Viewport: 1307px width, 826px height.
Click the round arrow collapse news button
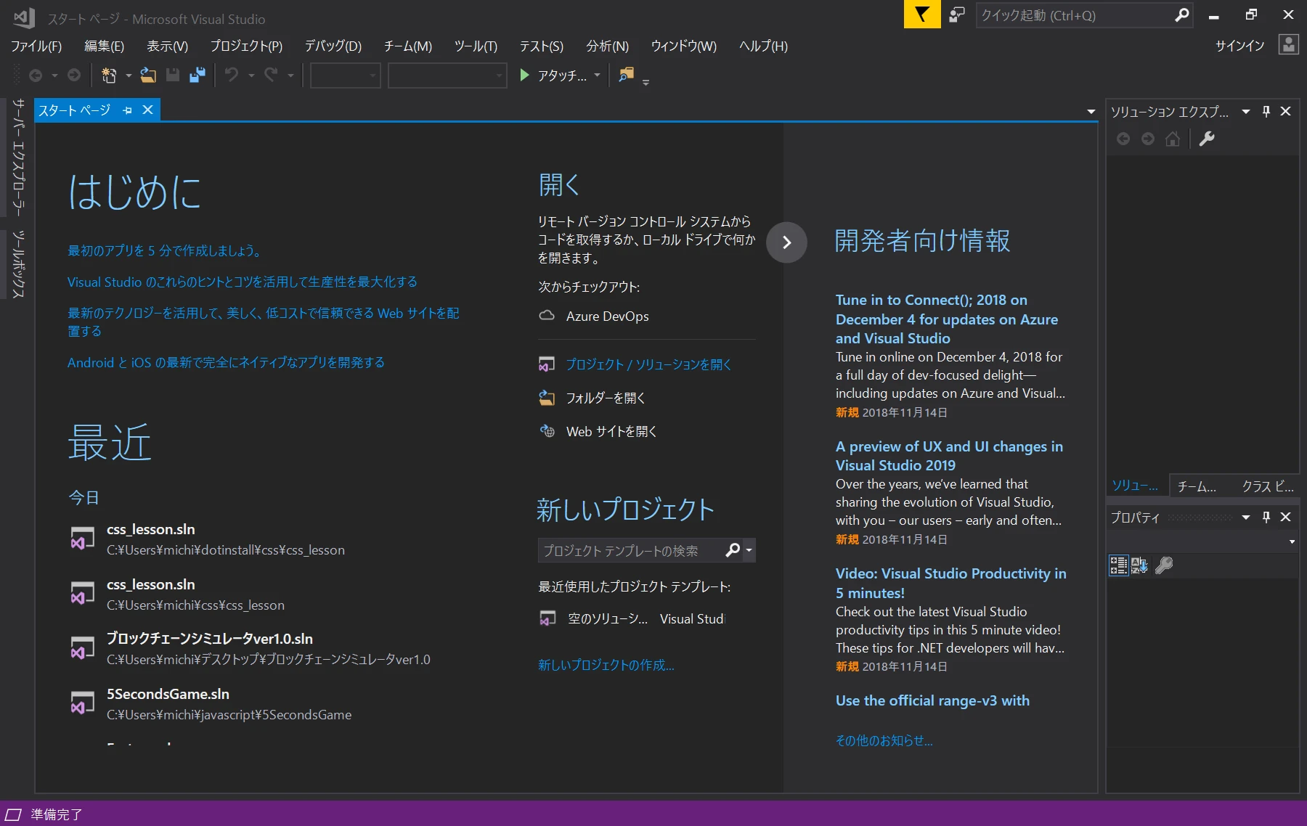pos(786,242)
